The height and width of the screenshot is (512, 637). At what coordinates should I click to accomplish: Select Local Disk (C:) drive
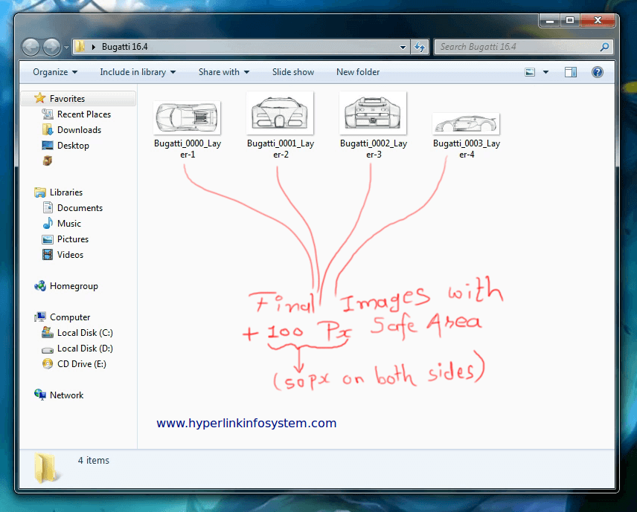click(x=85, y=333)
